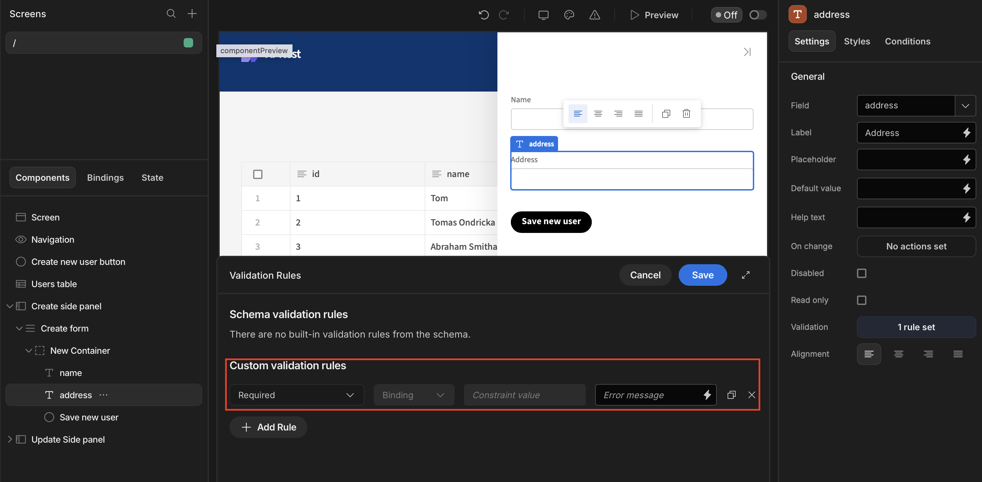Save the validation rules
982x482 pixels.
[702, 275]
